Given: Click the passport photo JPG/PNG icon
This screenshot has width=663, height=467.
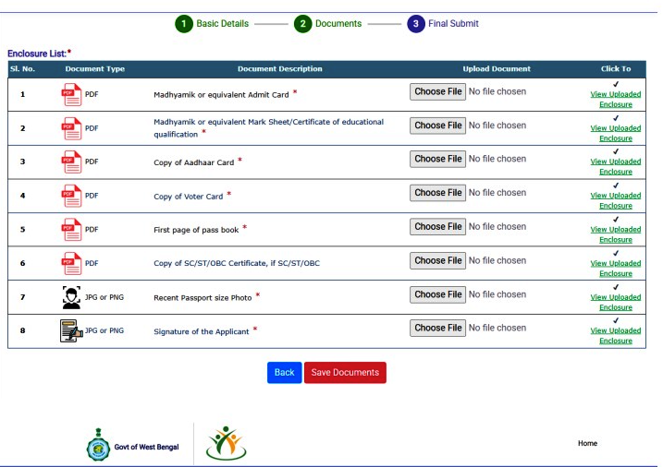Looking at the screenshot, I should (71, 297).
